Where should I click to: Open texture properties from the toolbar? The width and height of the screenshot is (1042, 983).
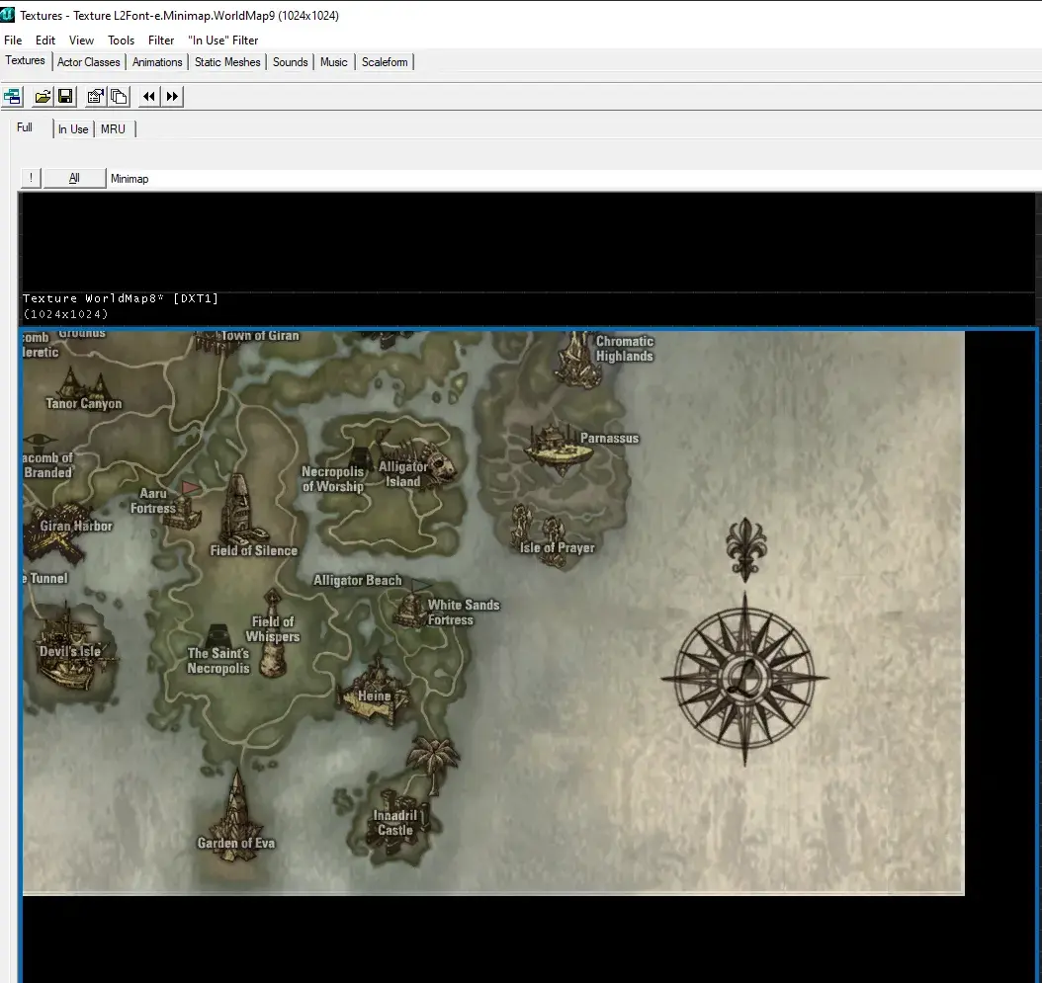pos(96,96)
